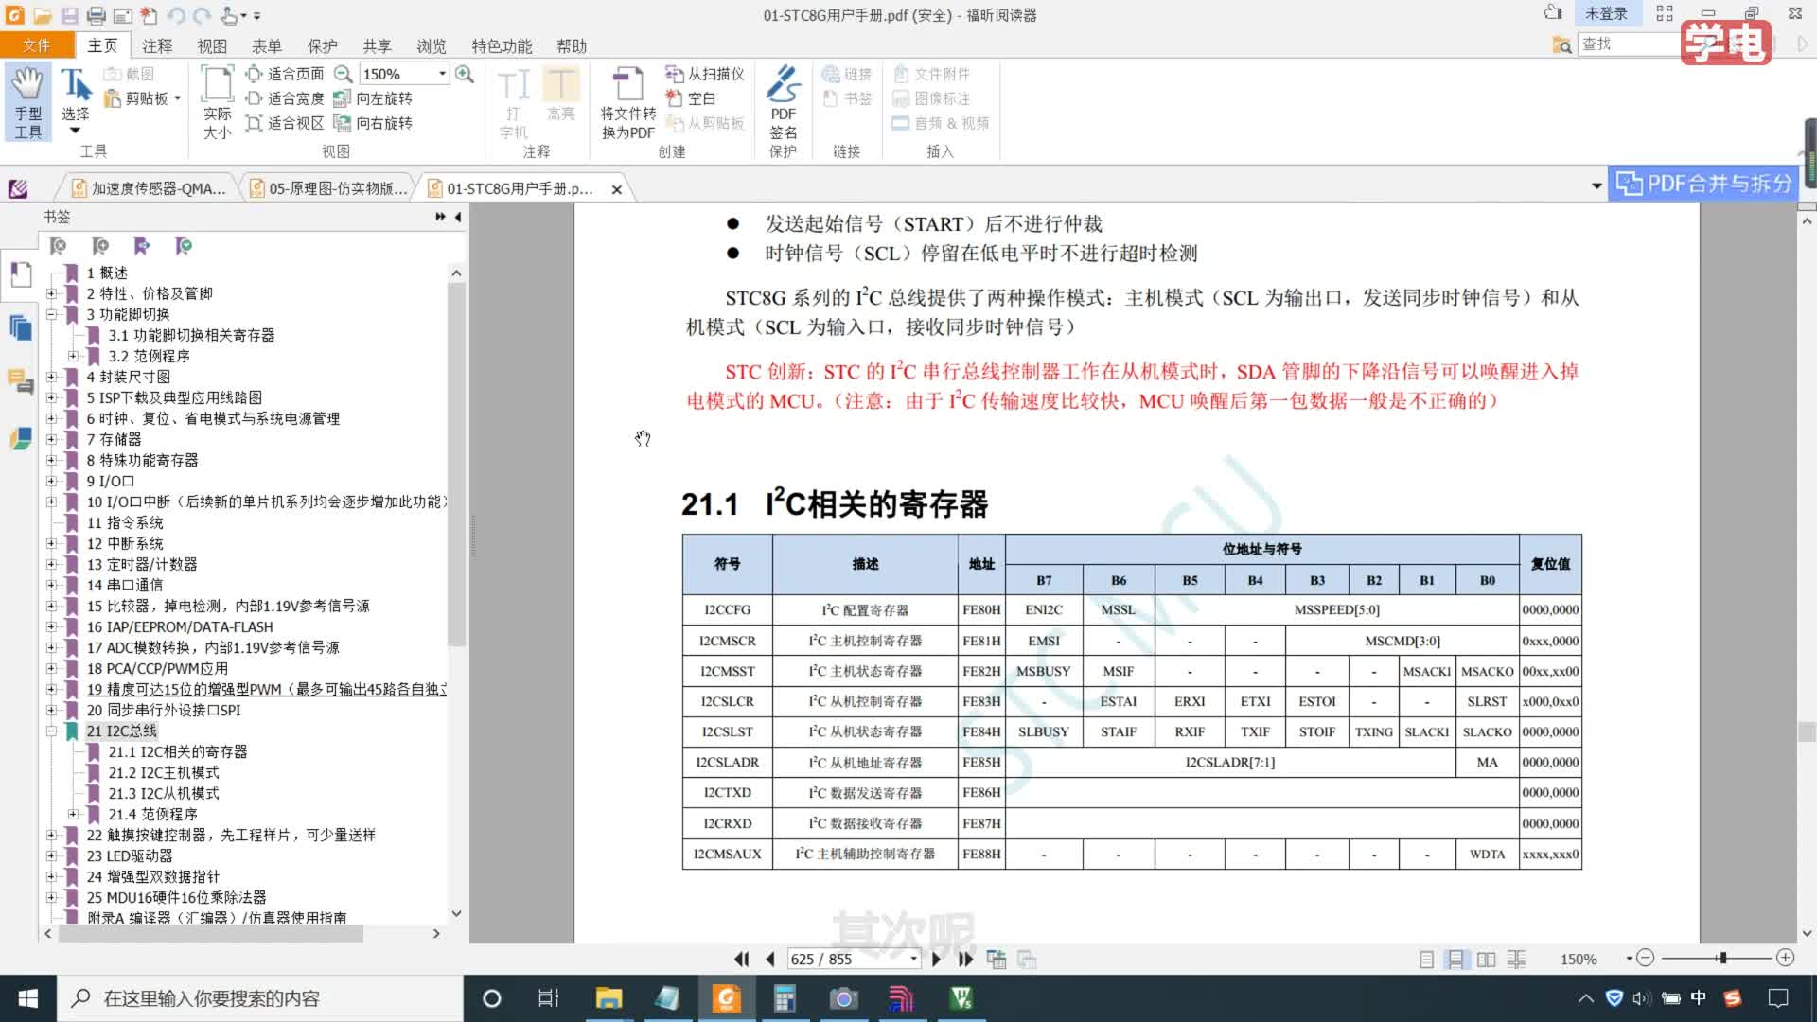Click the Find search box

pos(1628,44)
